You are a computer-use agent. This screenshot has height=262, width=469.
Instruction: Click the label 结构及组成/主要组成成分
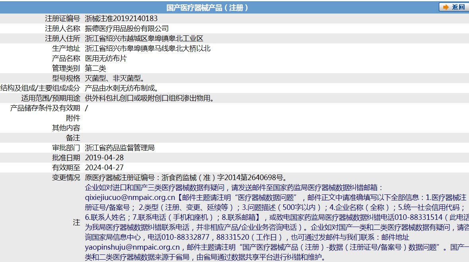pos(41,88)
